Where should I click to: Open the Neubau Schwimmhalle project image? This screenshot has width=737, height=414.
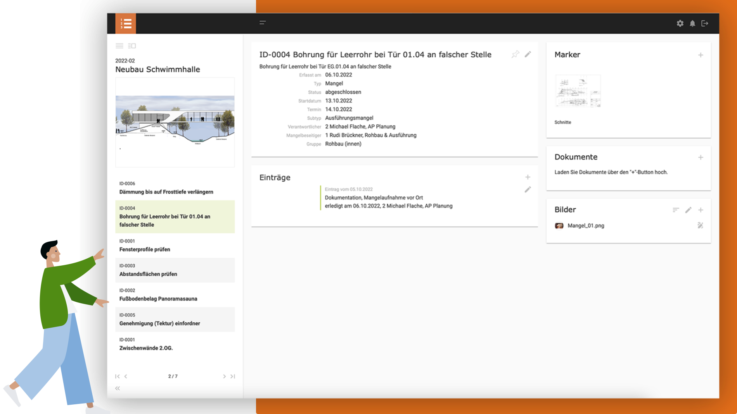click(x=175, y=122)
